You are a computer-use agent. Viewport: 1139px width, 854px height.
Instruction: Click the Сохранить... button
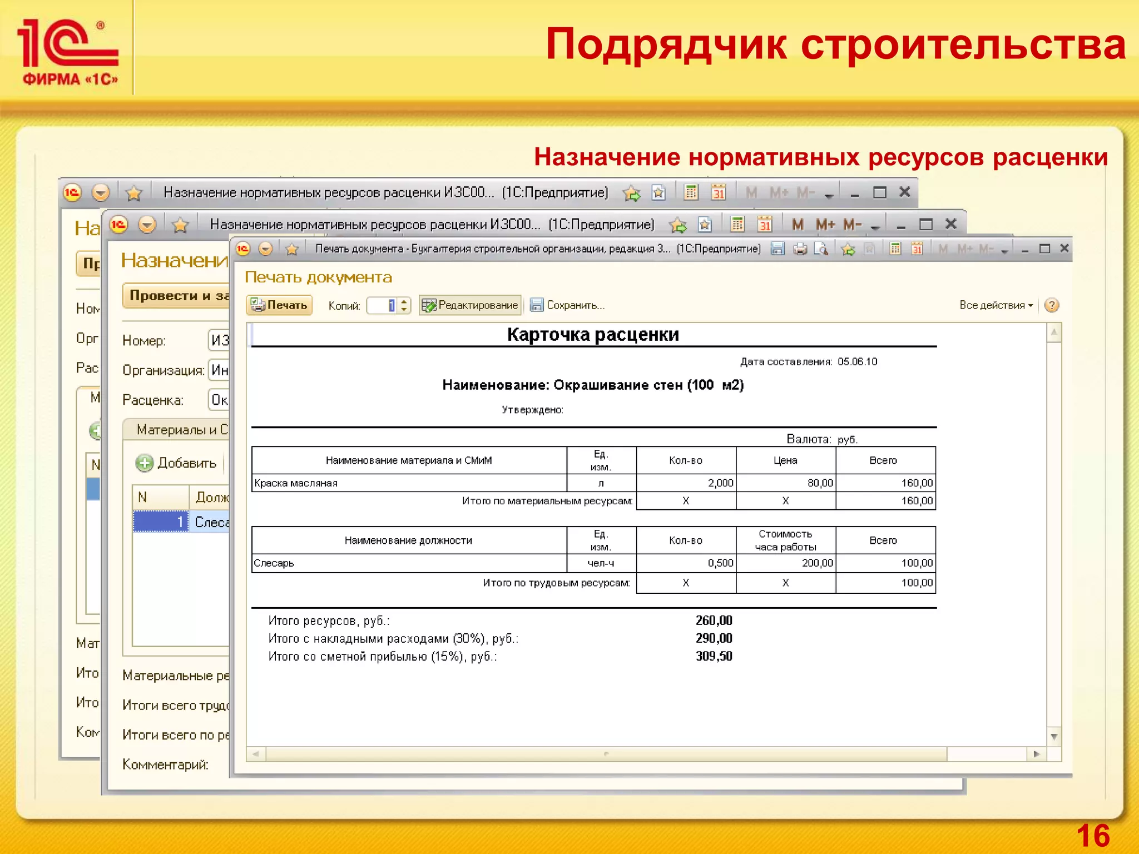click(567, 305)
